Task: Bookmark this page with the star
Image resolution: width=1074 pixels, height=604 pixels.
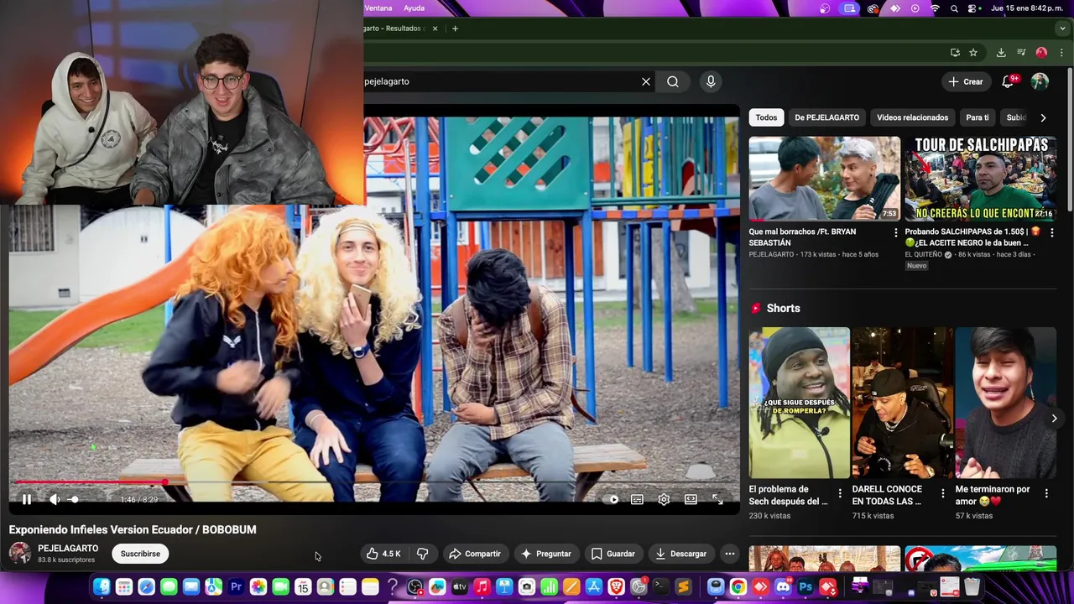Action: 973,52
